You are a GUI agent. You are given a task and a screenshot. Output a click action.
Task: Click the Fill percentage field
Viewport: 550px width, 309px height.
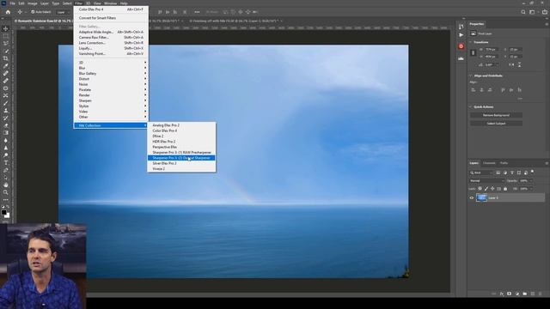524,189
